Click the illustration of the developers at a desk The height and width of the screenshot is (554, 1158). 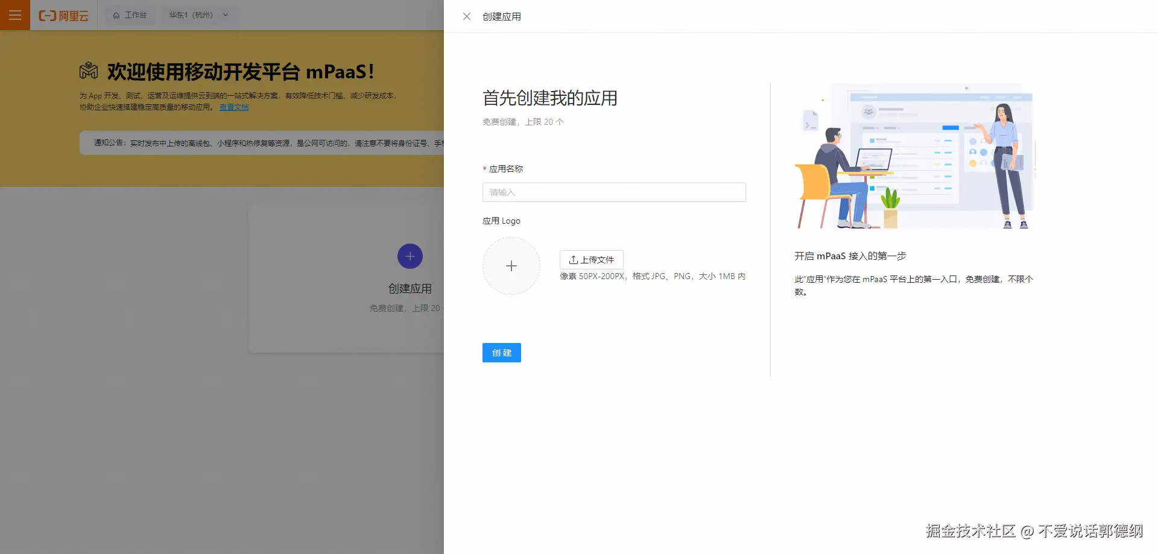point(915,156)
